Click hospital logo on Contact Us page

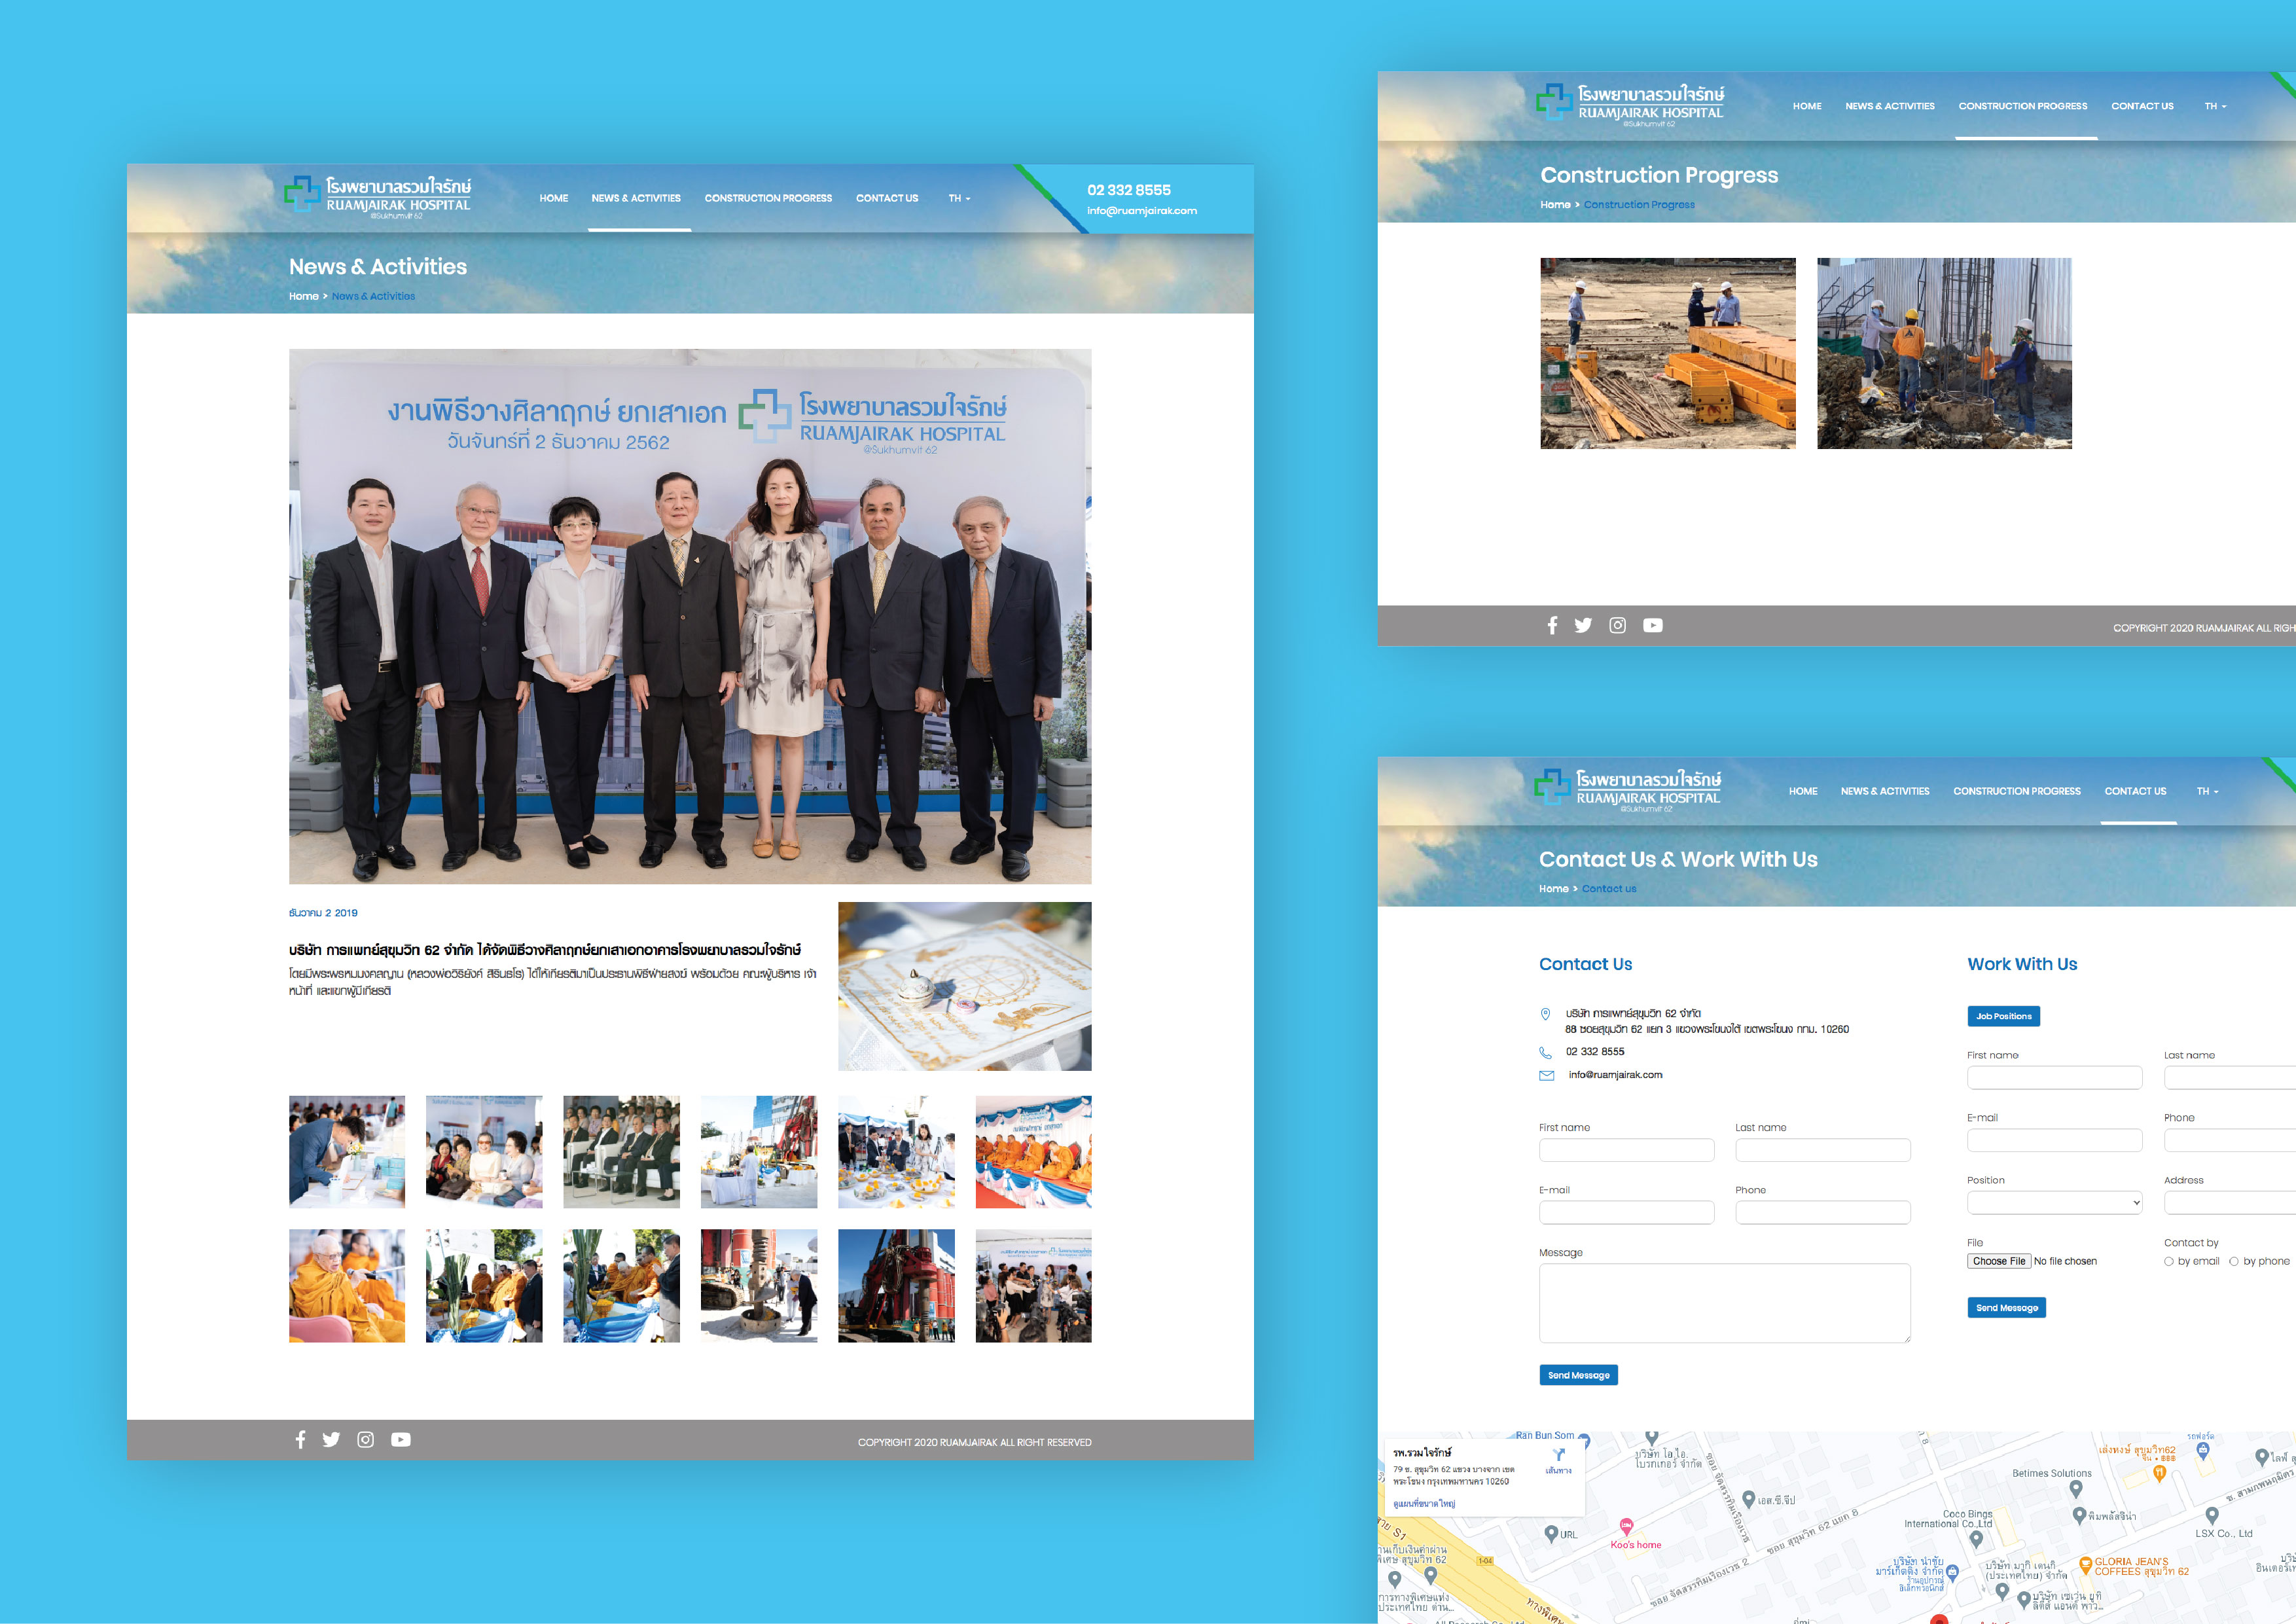pos(1628,790)
